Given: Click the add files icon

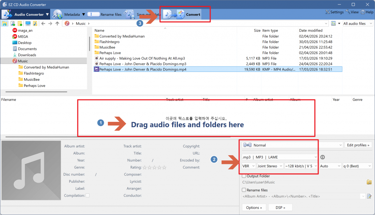Looking at the screenshot, I should (x=13, y=23).
